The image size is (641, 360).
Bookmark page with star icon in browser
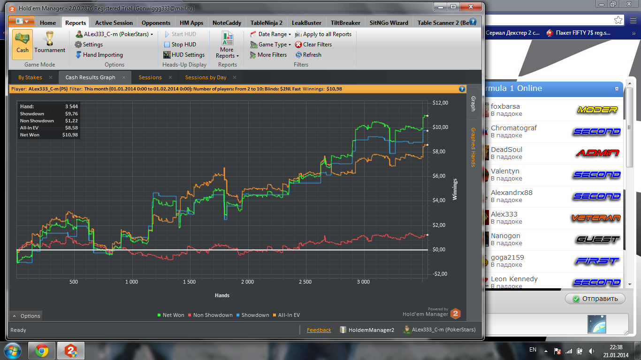click(619, 20)
